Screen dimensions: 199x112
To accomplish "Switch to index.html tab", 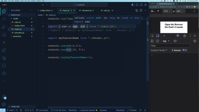I will [x=45, y=10].
